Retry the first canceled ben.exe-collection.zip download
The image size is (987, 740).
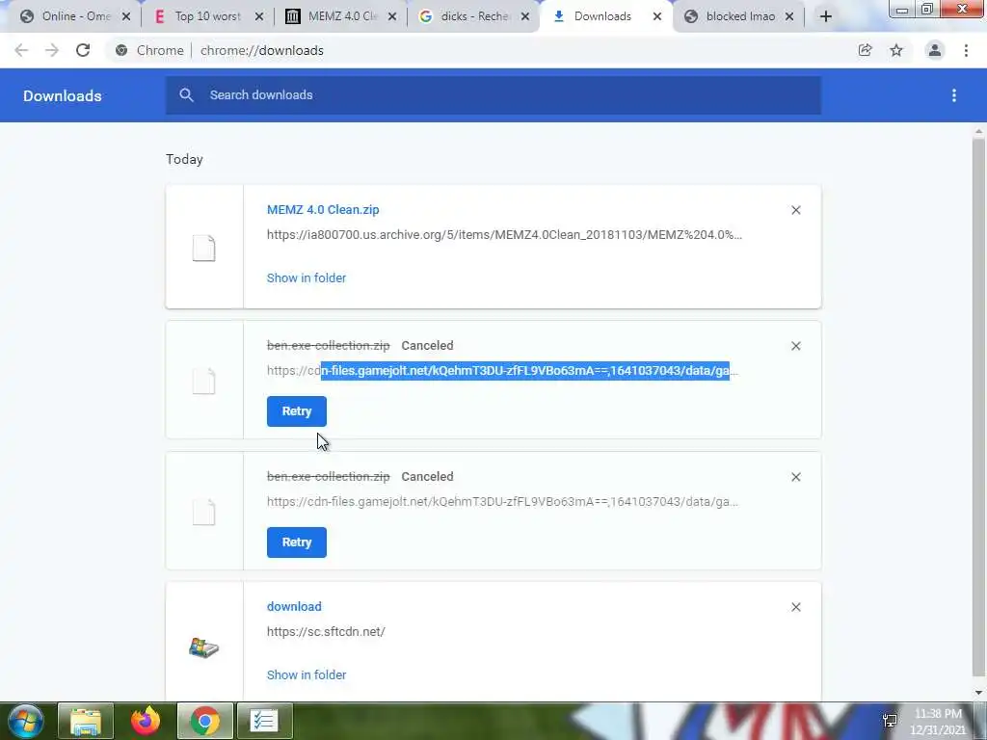297,411
